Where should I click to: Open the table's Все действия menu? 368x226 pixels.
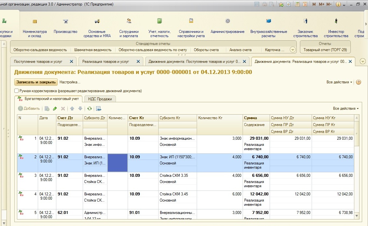coord(346,108)
